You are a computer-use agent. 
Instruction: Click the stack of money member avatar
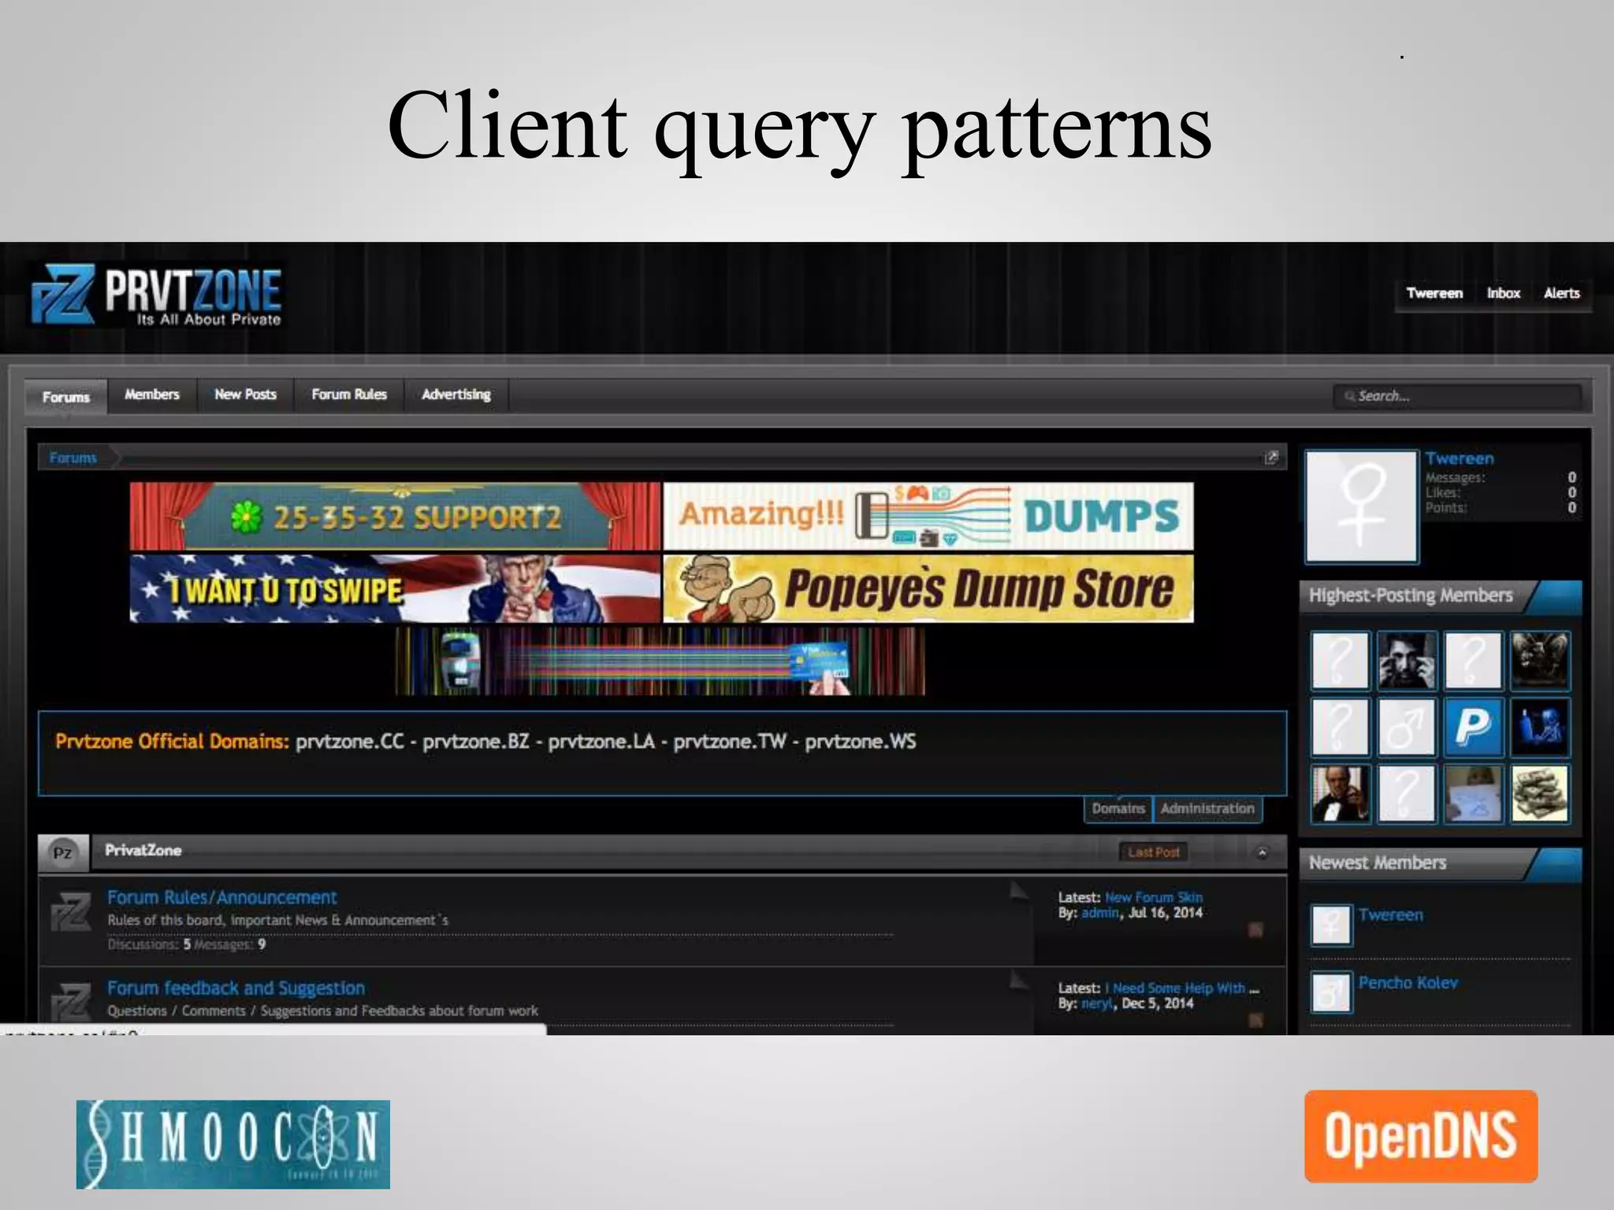(1540, 793)
